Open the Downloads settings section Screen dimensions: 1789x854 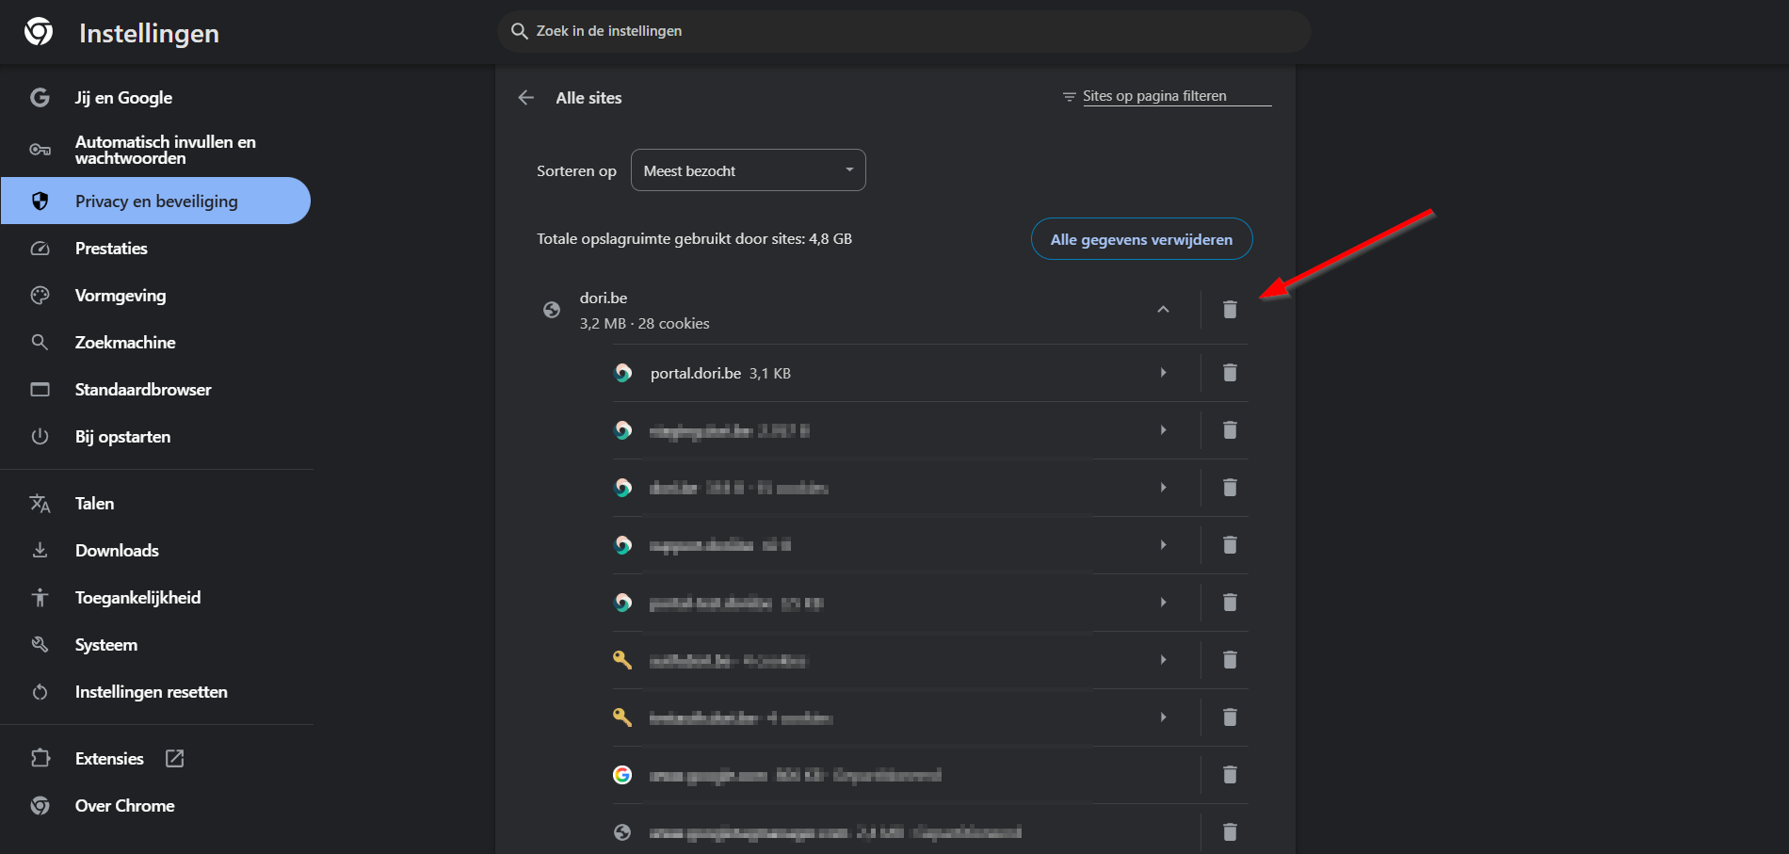click(x=117, y=551)
